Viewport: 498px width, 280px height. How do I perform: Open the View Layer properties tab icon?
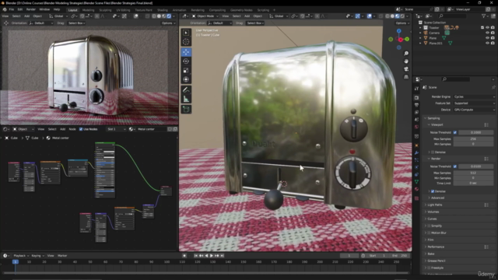pos(417,112)
